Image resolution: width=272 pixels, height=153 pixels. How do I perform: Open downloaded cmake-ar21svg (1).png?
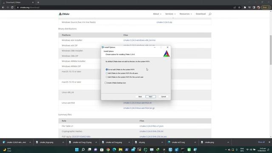(x=80, y=142)
